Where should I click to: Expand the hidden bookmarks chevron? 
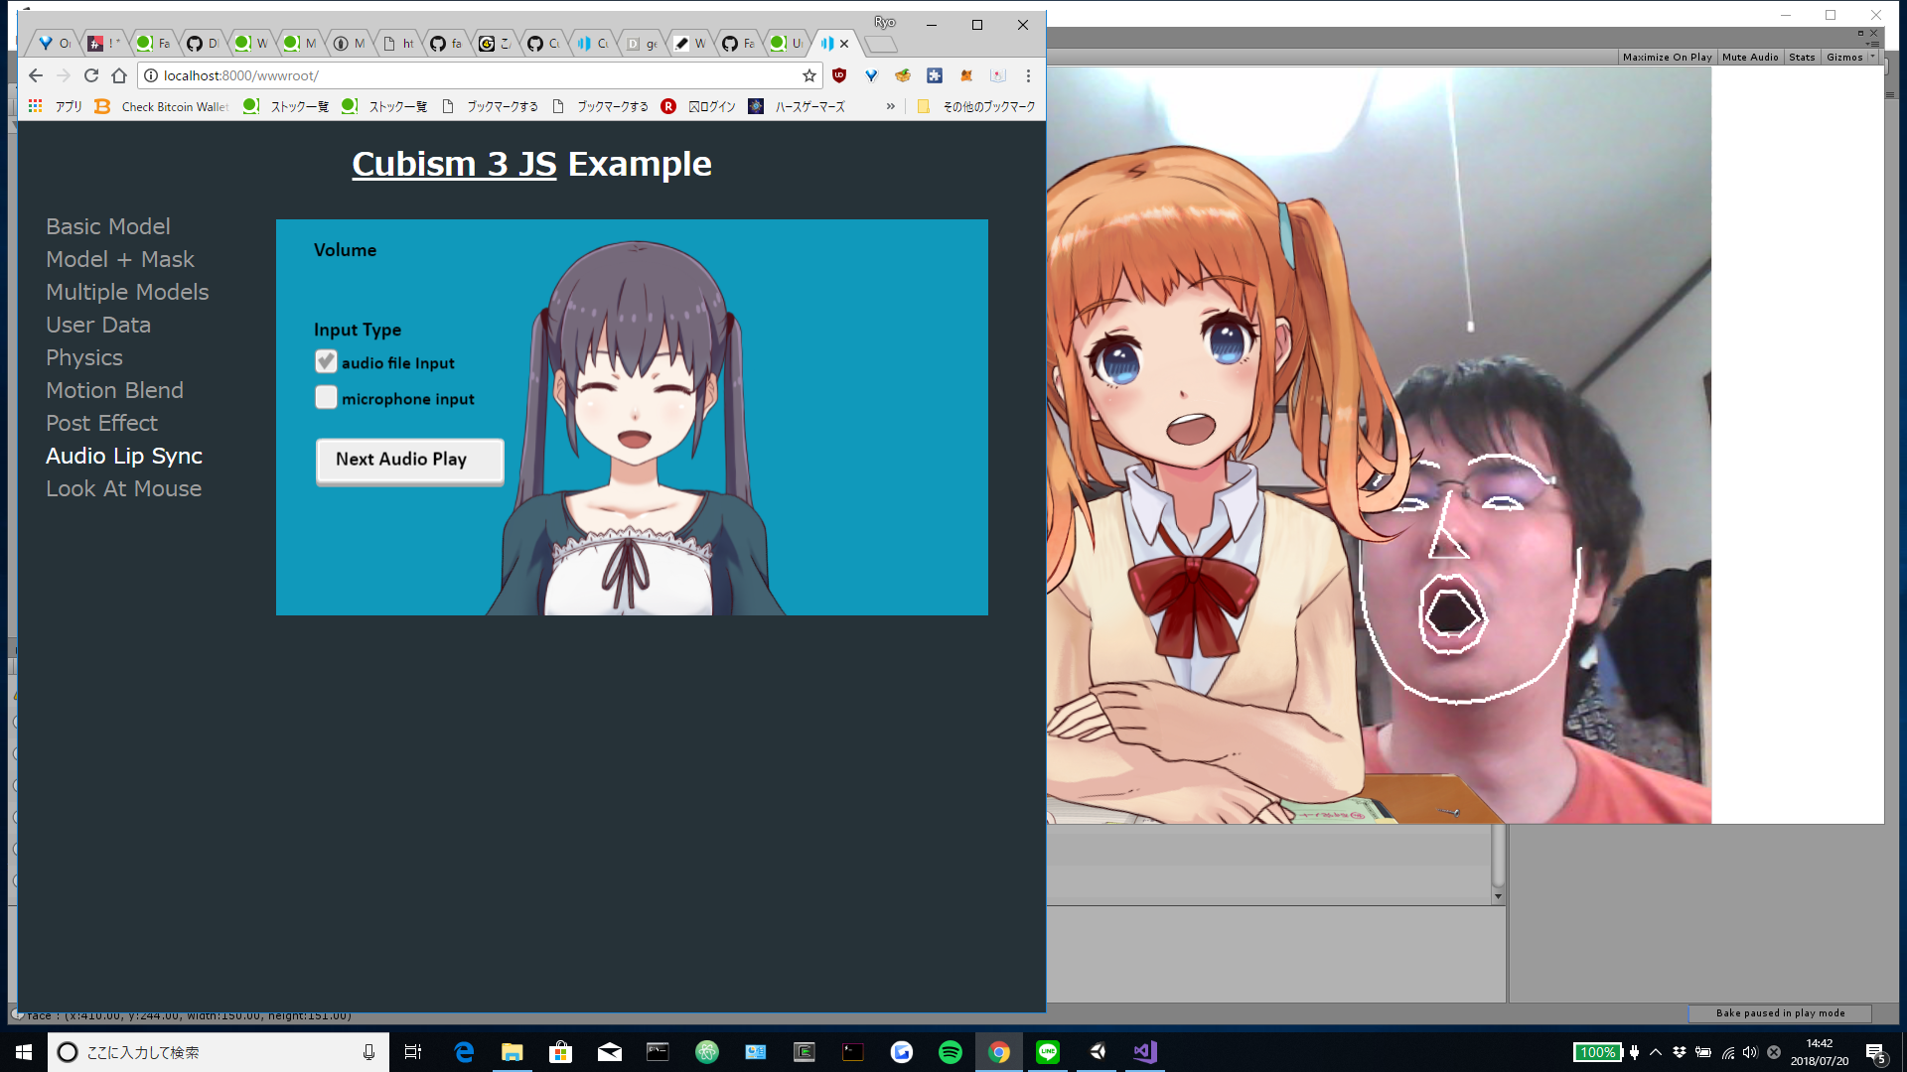coord(890,106)
